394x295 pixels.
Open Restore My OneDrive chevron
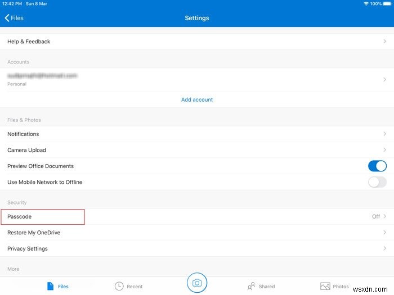tap(384, 233)
